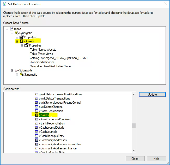Click the pvxfrGeneralLedgerPostingControl table icon
The image size is (170, 165).
36,103
